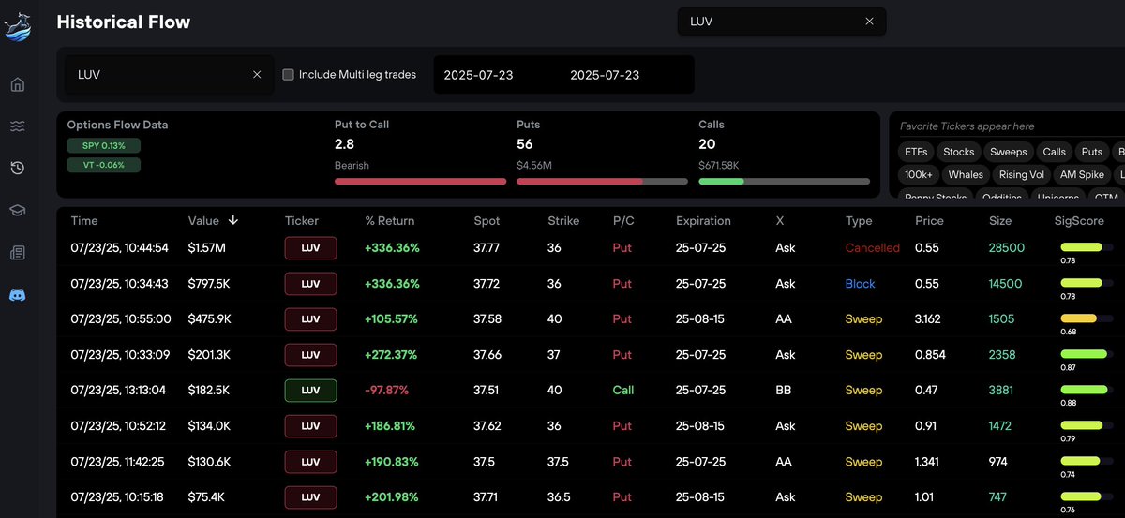Sort by the Size column header
1125x518 pixels.
[1000, 221]
